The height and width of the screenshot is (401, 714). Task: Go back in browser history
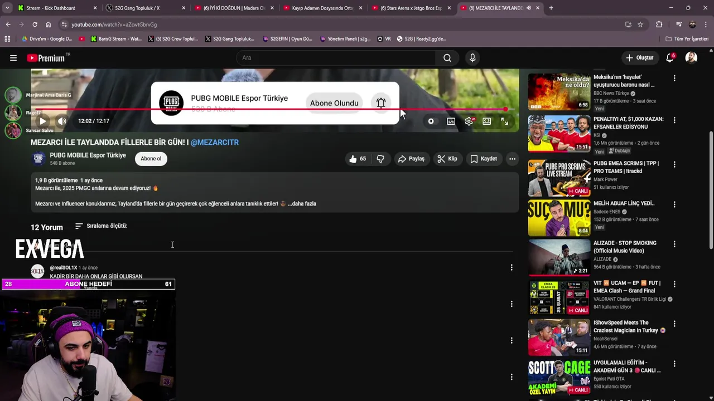pos(8,25)
